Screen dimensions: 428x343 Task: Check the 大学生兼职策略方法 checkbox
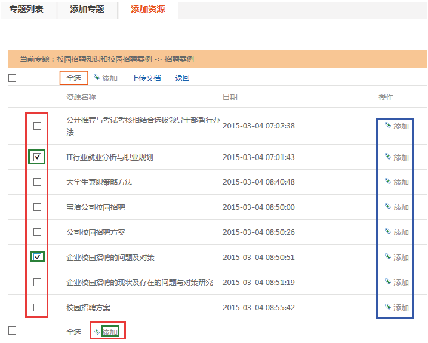click(x=38, y=182)
